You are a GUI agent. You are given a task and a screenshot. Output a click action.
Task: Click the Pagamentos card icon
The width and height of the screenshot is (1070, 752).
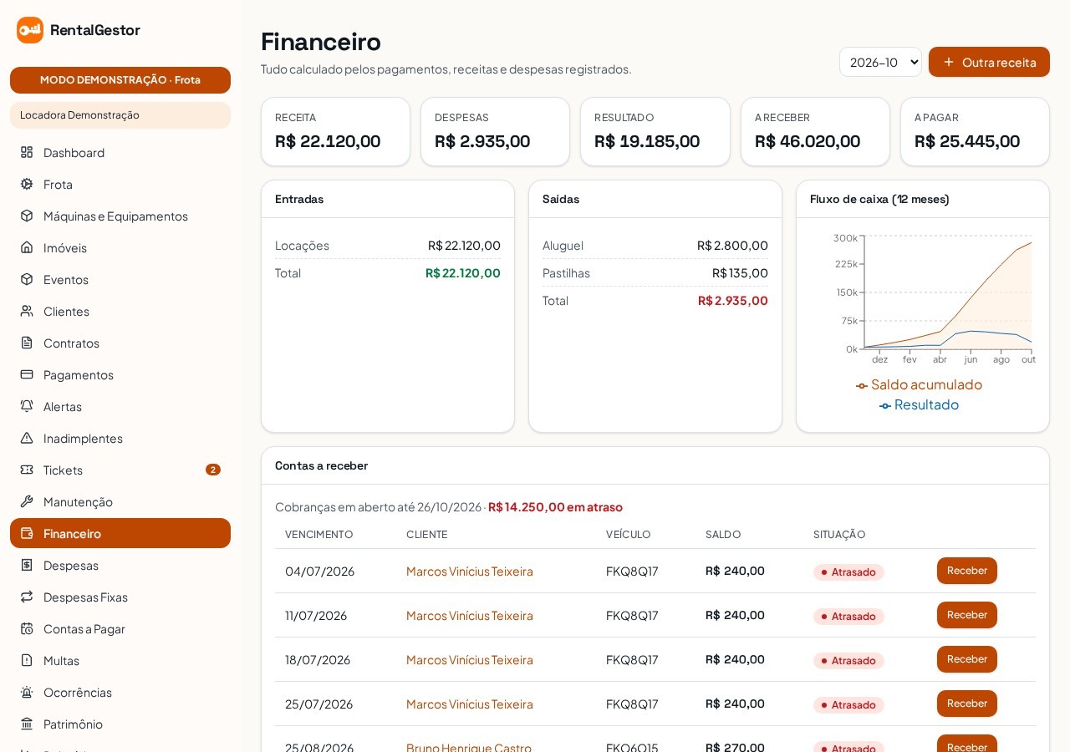tap(27, 374)
